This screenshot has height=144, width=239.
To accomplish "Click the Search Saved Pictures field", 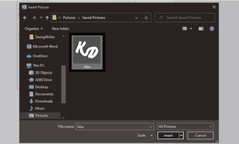I will tap(185, 18).
